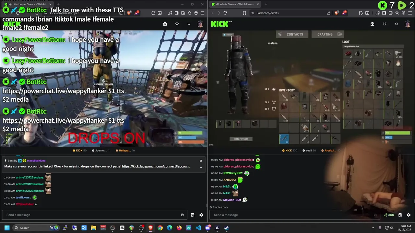Switch to the oilrats Stream tab
This screenshot has height=233, width=415.
235,4
